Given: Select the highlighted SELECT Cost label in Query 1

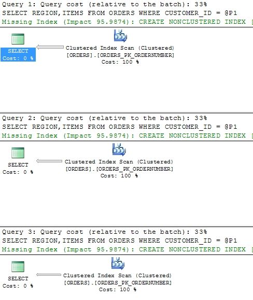Looking at the screenshot, I should tap(18, 54).
